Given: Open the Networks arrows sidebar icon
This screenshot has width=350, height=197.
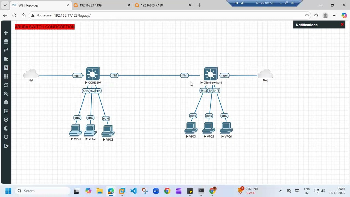Looking at the screenshot, I should 6,50.
